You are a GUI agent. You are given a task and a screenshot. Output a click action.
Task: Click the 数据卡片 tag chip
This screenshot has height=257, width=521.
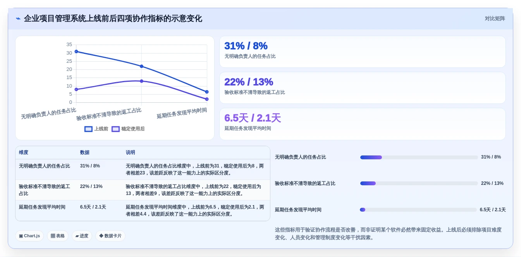pyautogui.click(x=110, y=236)
